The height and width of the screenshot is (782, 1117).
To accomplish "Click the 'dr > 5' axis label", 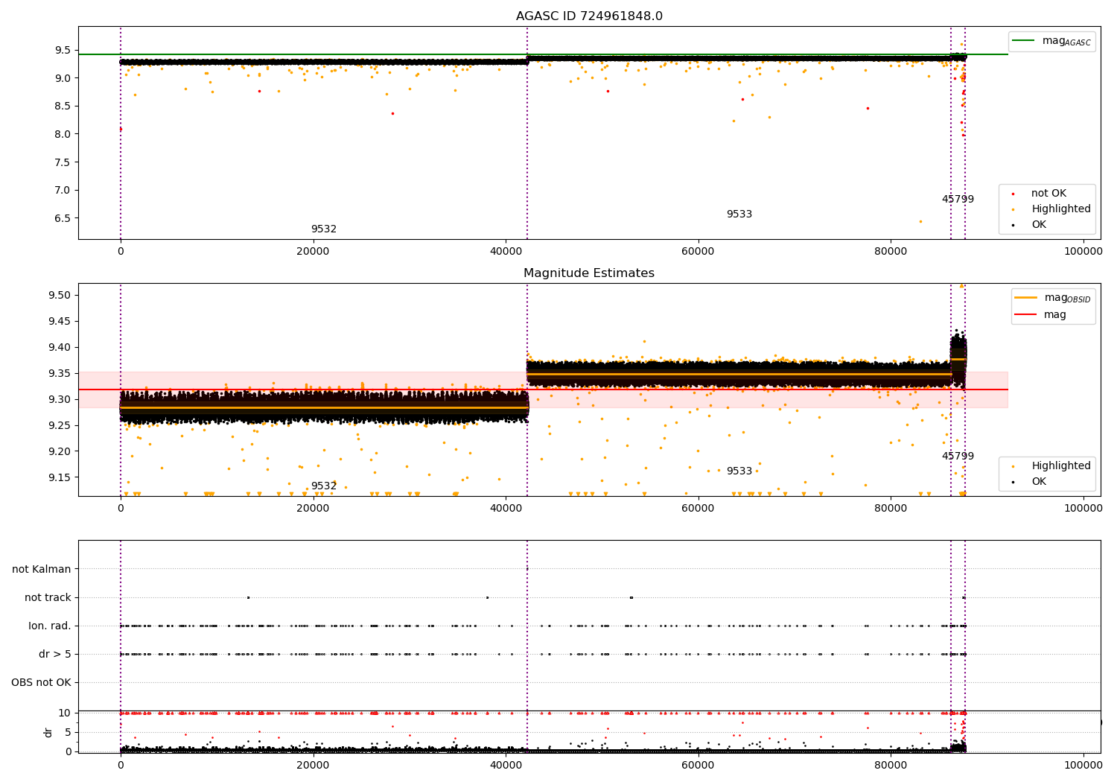I will coord(55,654).
